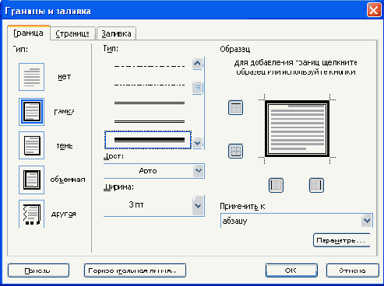Image resolution: width=384 pixels, height=286 pixels.
Task: Expand the Ширина '3 пт' width dropdown
Action: tap(154, 206)
